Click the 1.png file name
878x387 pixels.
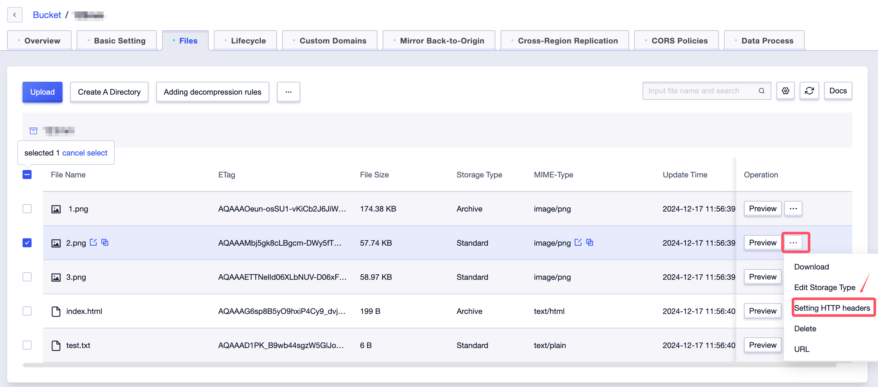pyautogui.click(x=78, y=209)
